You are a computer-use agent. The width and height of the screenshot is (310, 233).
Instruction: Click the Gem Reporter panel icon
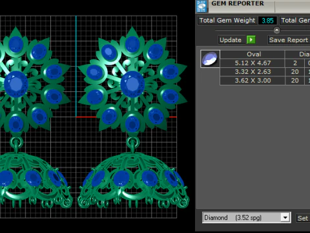[201, 6]
